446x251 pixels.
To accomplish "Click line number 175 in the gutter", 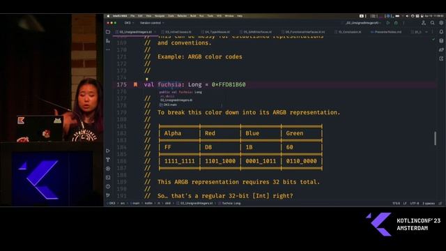I will pos(121,84).
